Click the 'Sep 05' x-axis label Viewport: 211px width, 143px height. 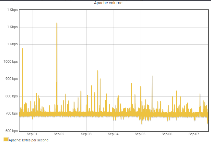(140, 134)
